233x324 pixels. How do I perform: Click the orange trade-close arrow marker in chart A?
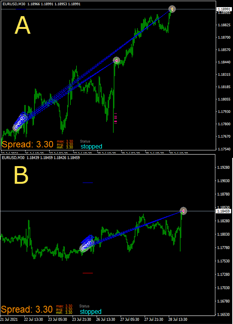coord(172,9)
